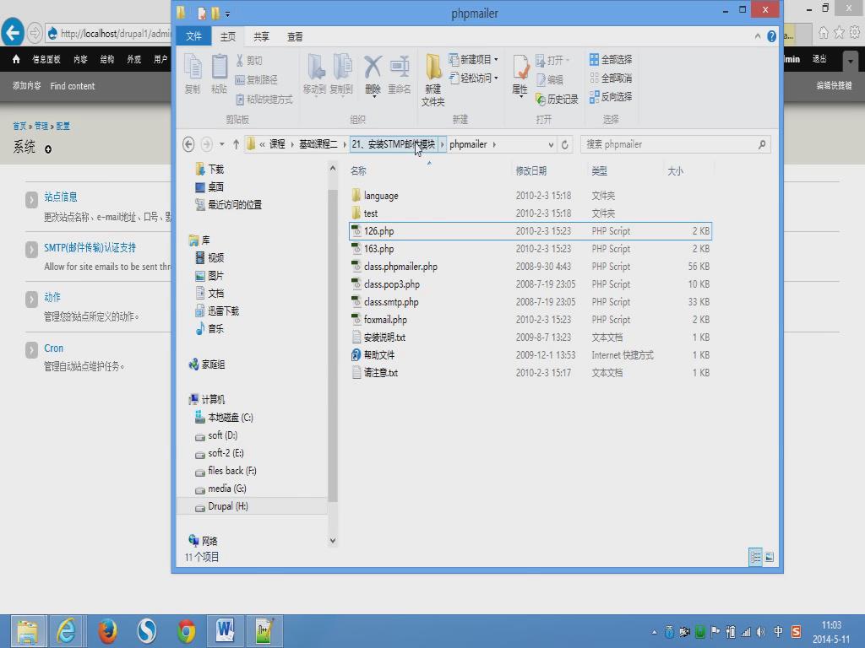Expand the chevron after phpmailer in address bar
The image size is (865, 648).
click(x=494, y=144)
